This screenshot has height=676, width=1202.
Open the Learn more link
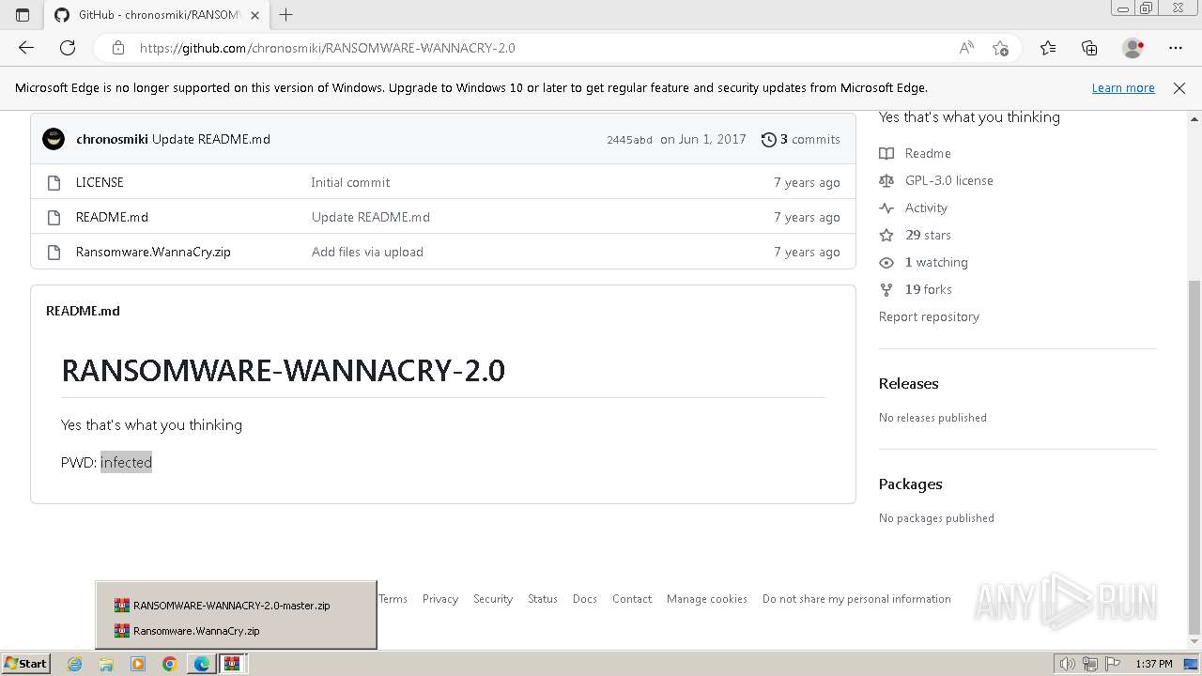[1123, 87]
